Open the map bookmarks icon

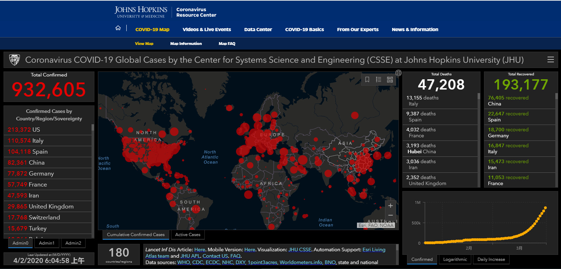click(367, 80)
